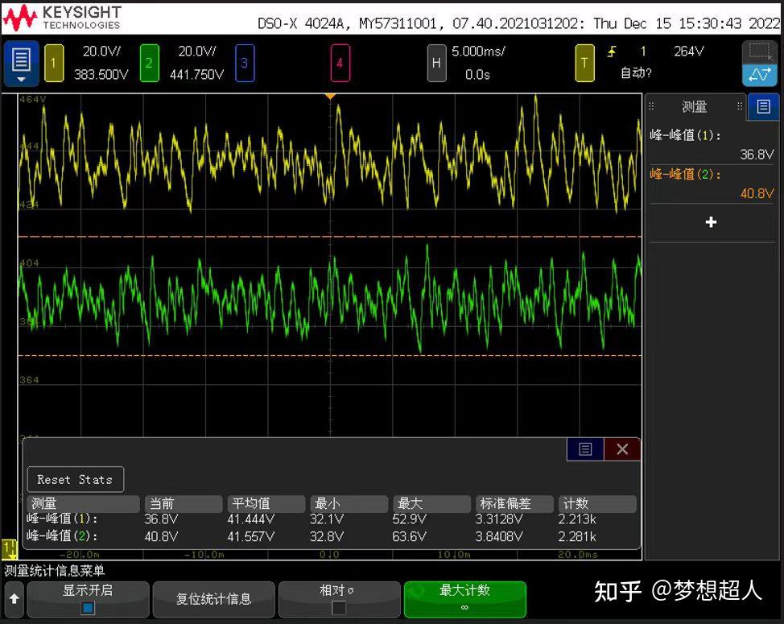784x624 pixels.
Task: Click timebase 5.000ms/ value
Action: click(x=478, y=52)
